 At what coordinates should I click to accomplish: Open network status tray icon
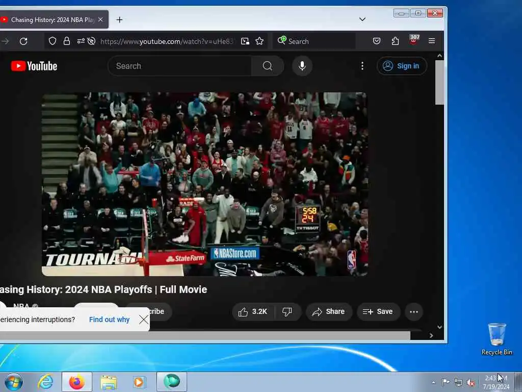point(458,382)
